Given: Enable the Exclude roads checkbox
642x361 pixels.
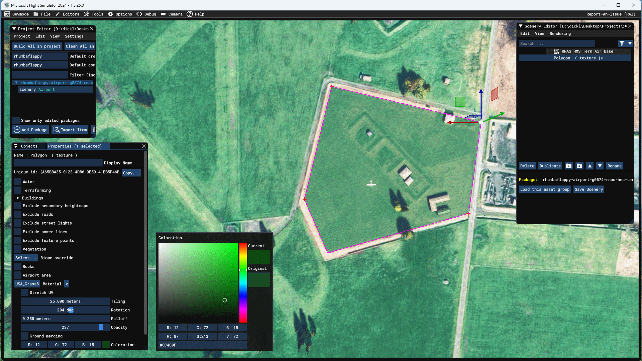Looking at the screenshot, I should 17,214.
